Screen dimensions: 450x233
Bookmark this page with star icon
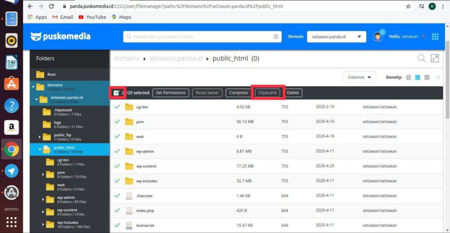pos(408,6)
